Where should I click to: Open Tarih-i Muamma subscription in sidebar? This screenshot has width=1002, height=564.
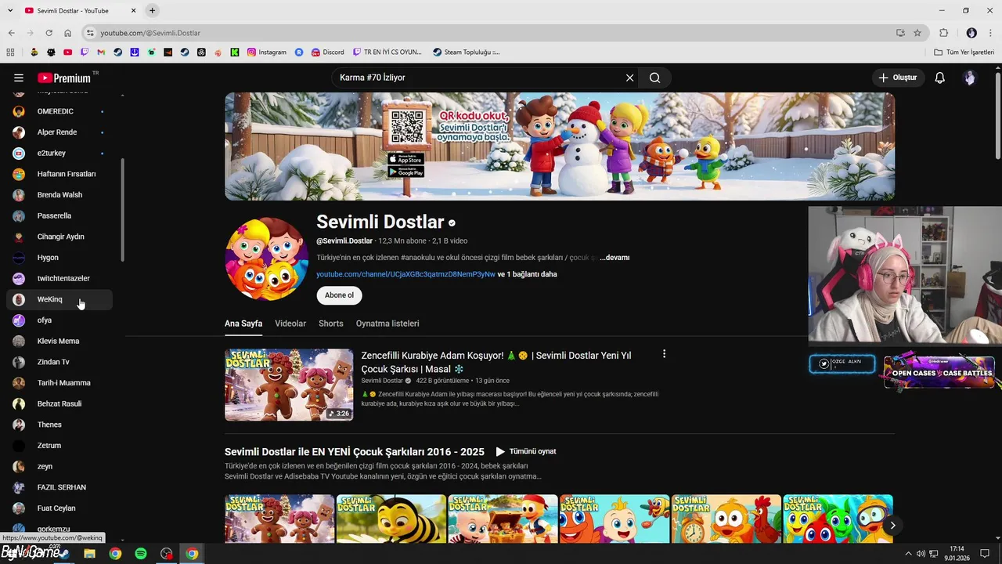pyautogui.click(x=59, y=383)
